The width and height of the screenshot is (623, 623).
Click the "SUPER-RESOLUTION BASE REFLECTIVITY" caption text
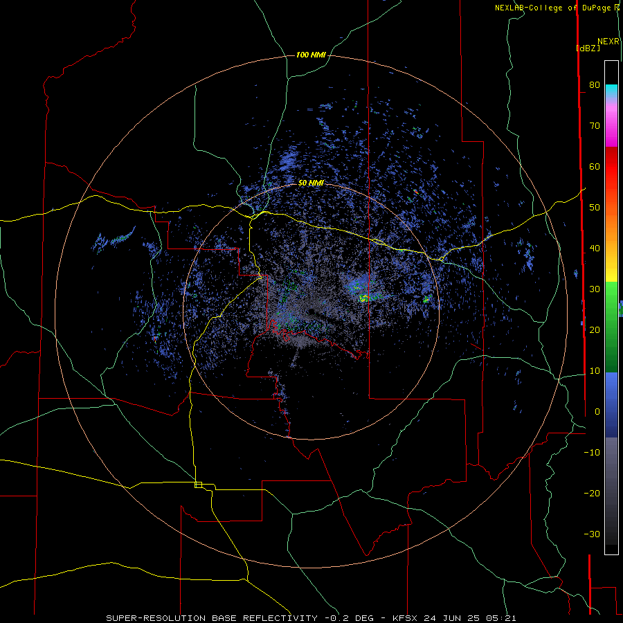(x=212, y=618)
